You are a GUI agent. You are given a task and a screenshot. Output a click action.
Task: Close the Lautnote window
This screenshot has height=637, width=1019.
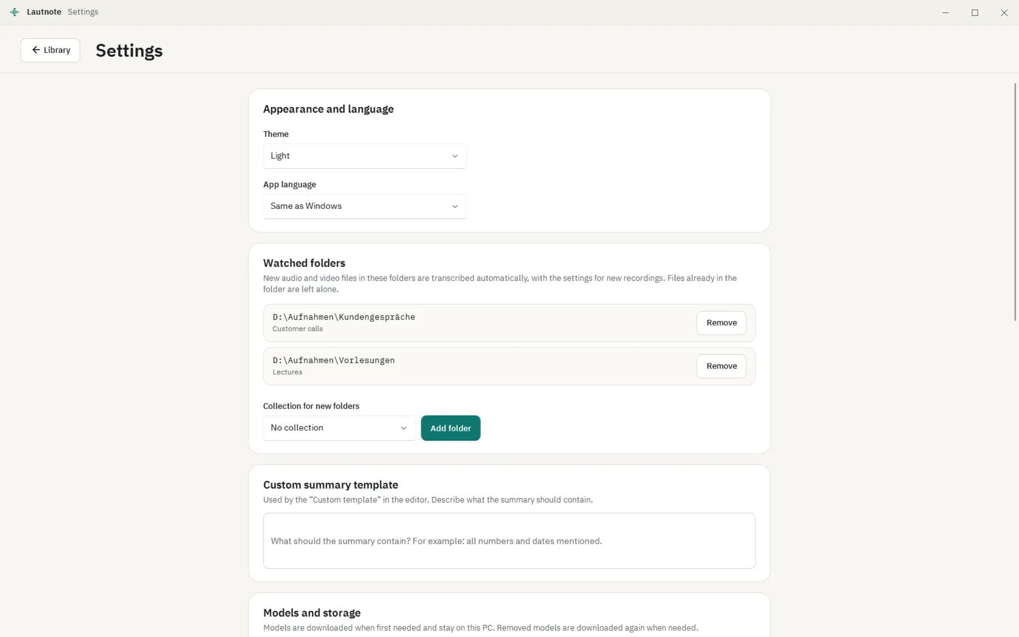click(x=1004, y=13)
